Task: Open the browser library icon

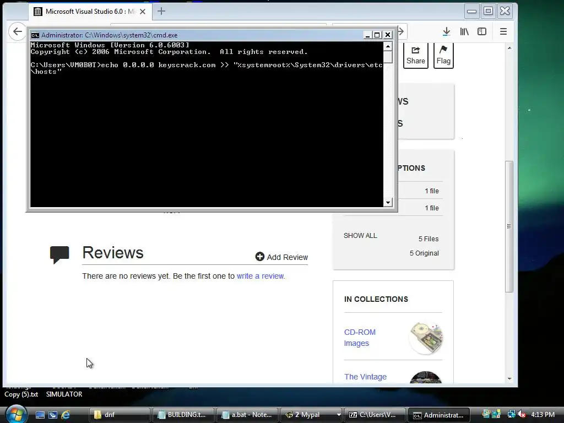Action: click(x=464, y=31)
